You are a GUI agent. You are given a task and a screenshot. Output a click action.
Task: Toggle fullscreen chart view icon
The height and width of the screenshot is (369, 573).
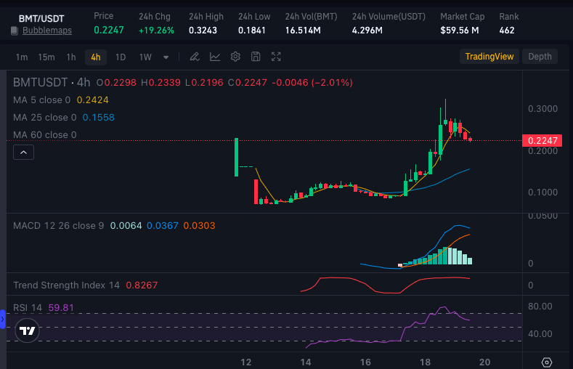click(276, 57)
